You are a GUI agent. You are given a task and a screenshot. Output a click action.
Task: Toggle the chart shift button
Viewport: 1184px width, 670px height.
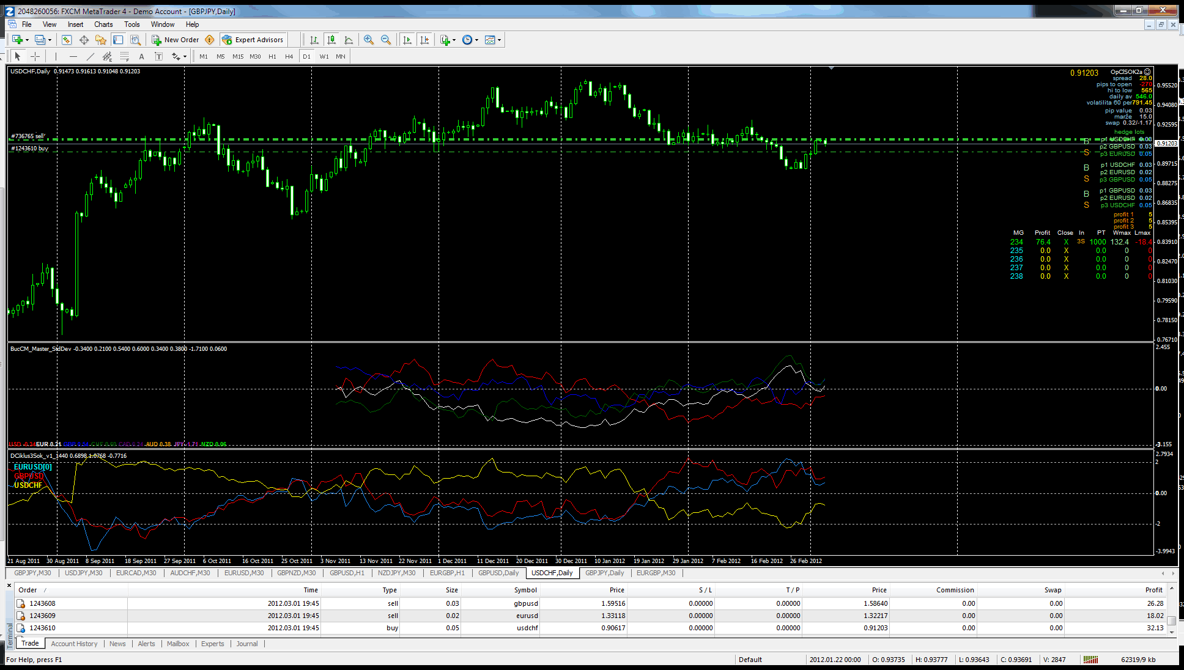point(424,40)
